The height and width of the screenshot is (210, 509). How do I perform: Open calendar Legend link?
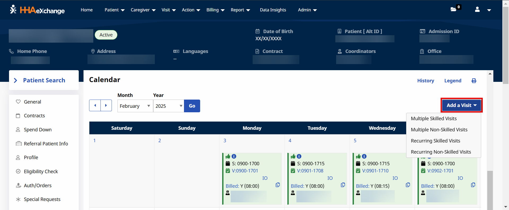tap(453, 81)
